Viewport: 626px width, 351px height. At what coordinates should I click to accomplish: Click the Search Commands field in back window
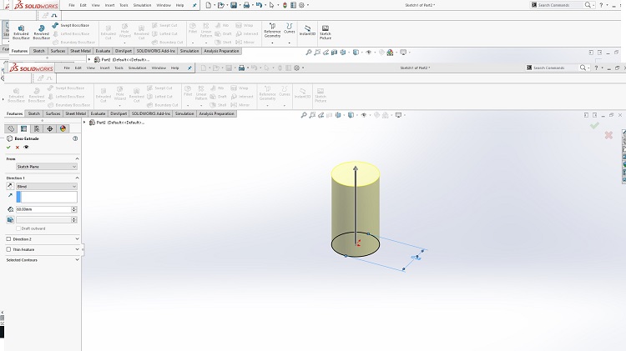coord(558,5)
